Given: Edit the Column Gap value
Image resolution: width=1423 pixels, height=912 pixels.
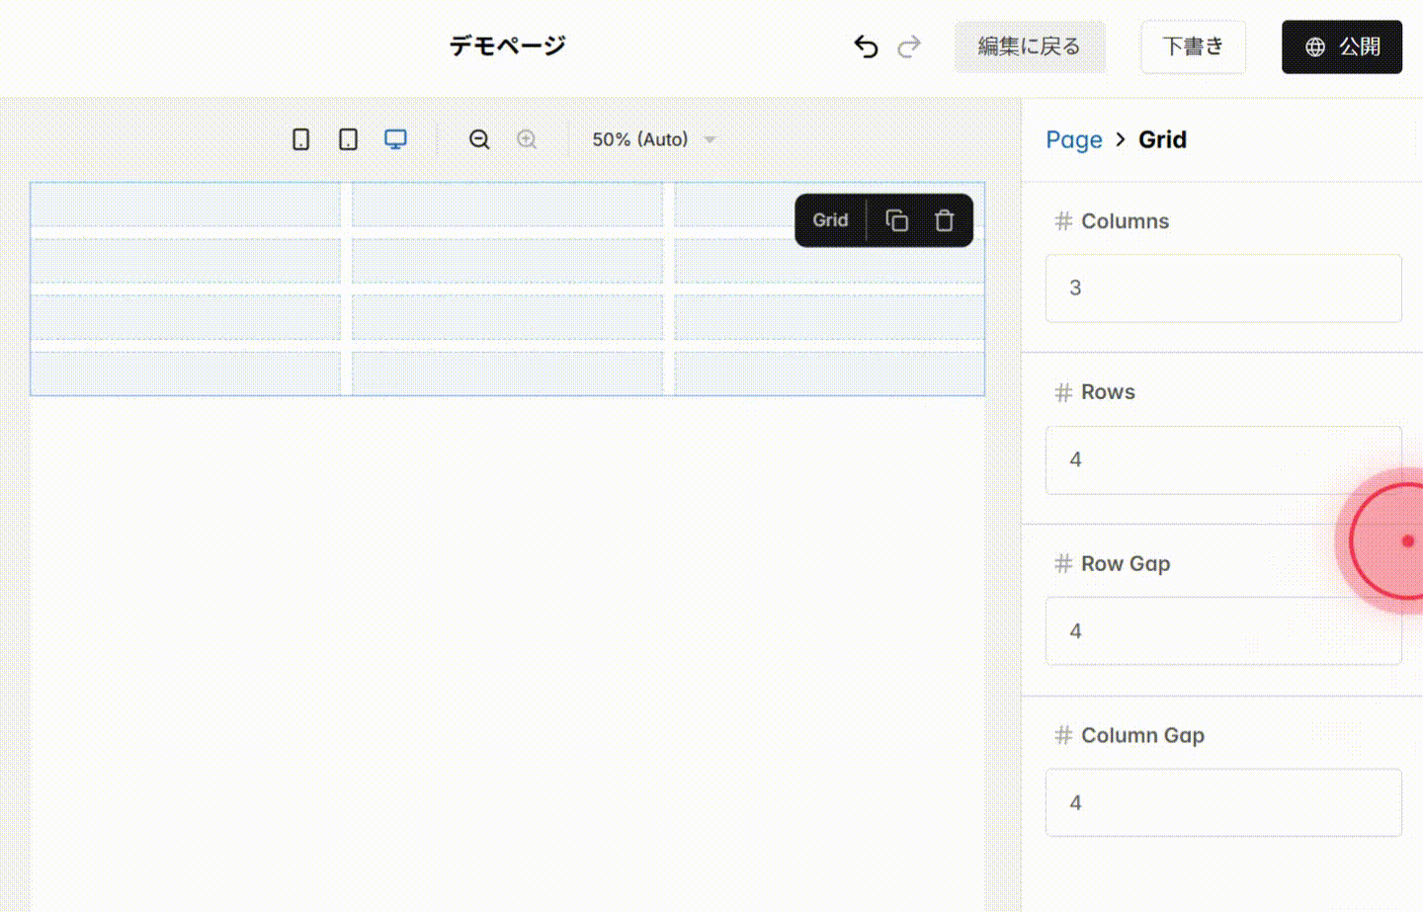Looking at the screenshot, I should click(1223, 802).
